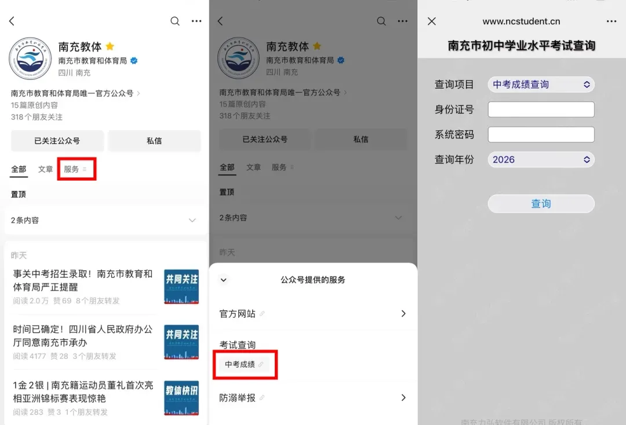Viewport: 626px width, 425px height.
Task: Open more options on ncstudent web page
Action: 612,21
